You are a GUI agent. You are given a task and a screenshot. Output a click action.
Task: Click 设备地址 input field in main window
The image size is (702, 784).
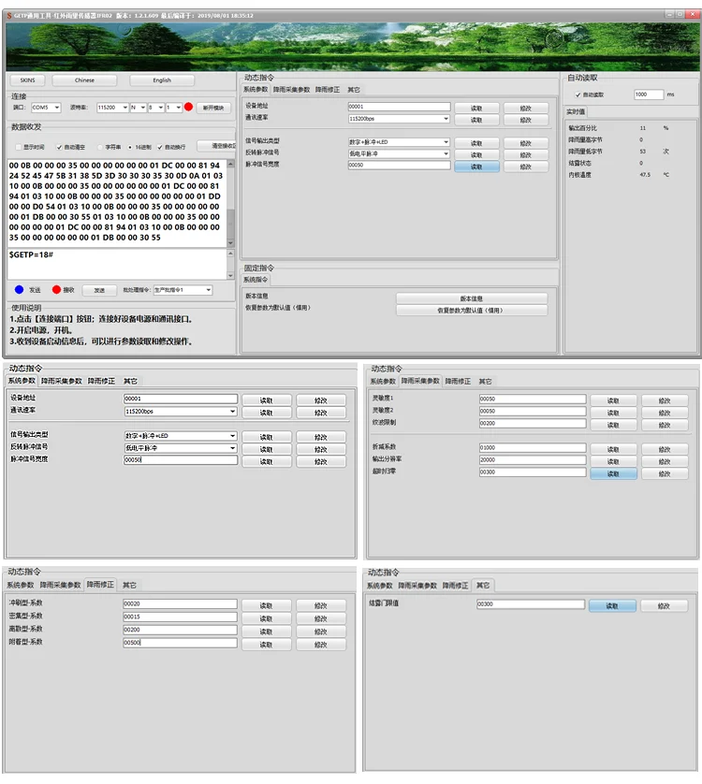[x=399, y=107]
